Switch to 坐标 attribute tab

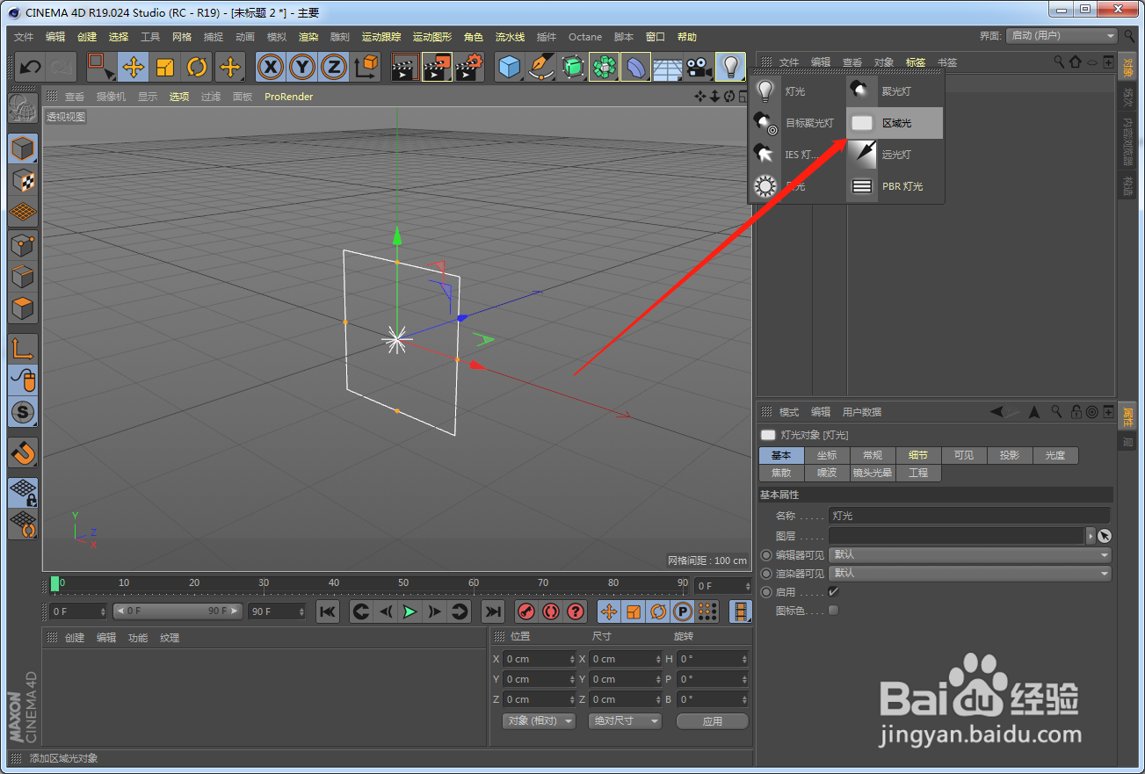tap(827, 455)
